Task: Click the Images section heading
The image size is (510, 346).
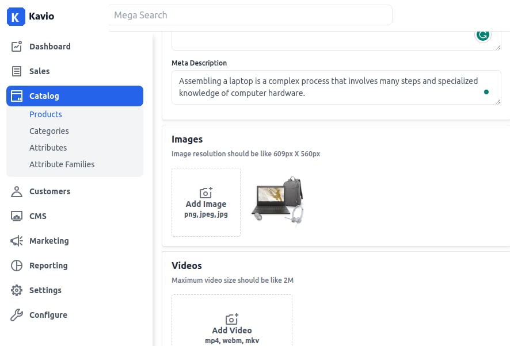Action: (x=187, y=139)
